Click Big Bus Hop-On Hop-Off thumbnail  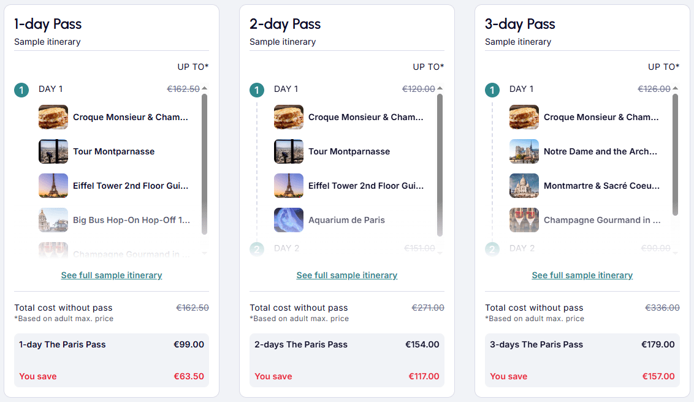pyautogui.click(x=53, y=220)
